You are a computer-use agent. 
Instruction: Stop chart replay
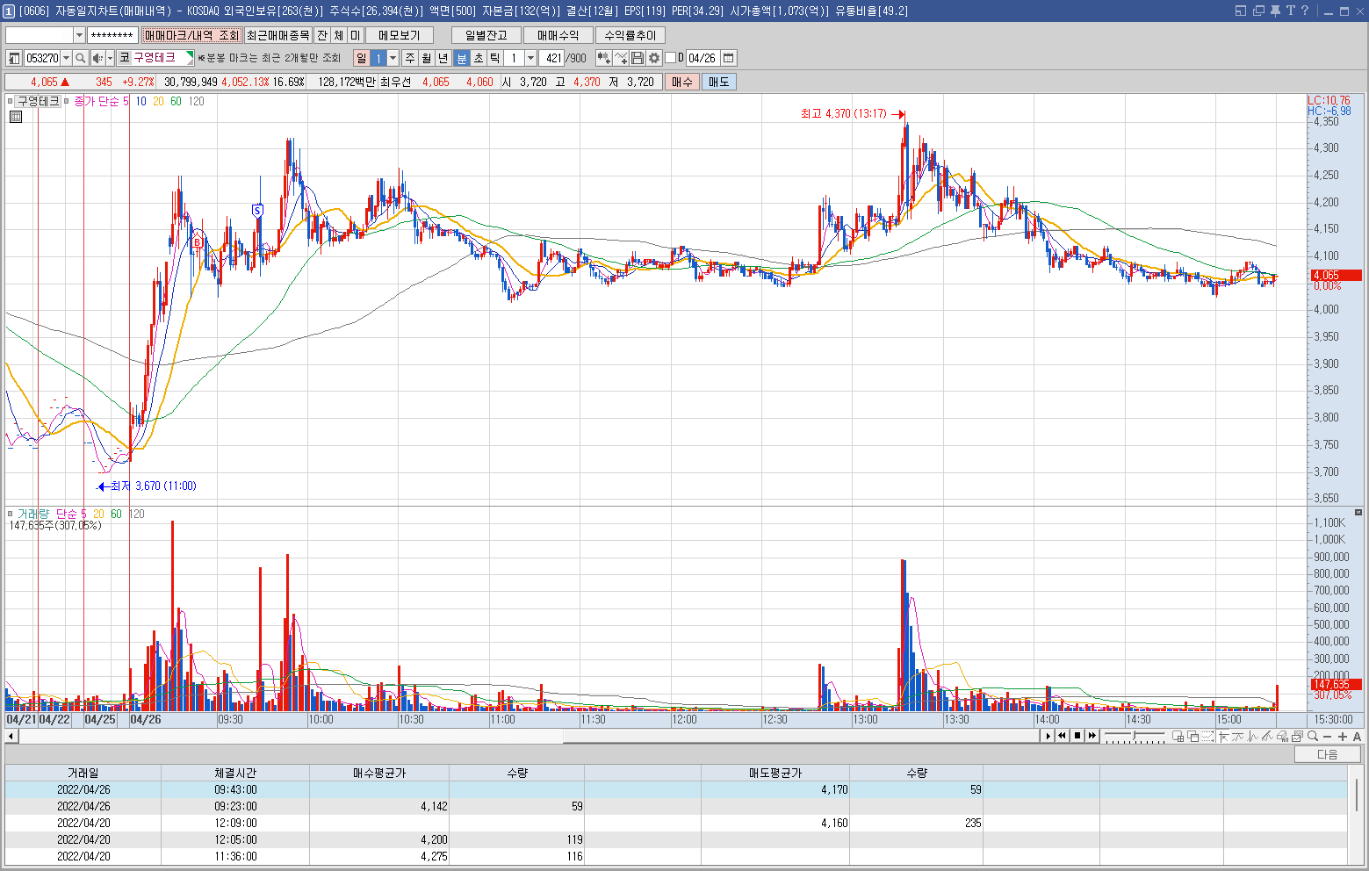(x=1077, y=736)
